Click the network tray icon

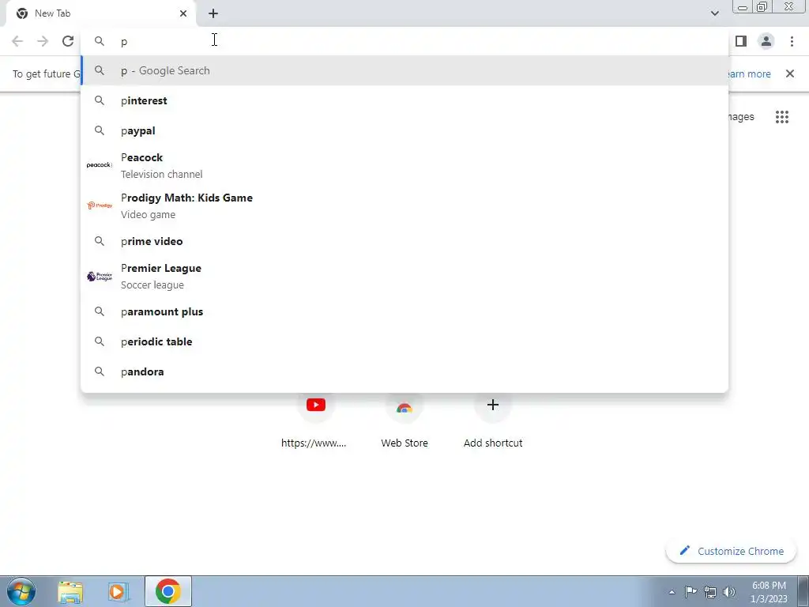710,592
